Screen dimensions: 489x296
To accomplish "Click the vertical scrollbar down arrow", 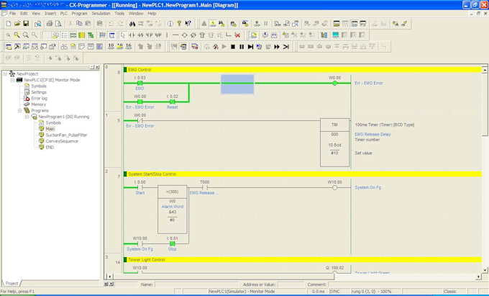I will (485, 270).
